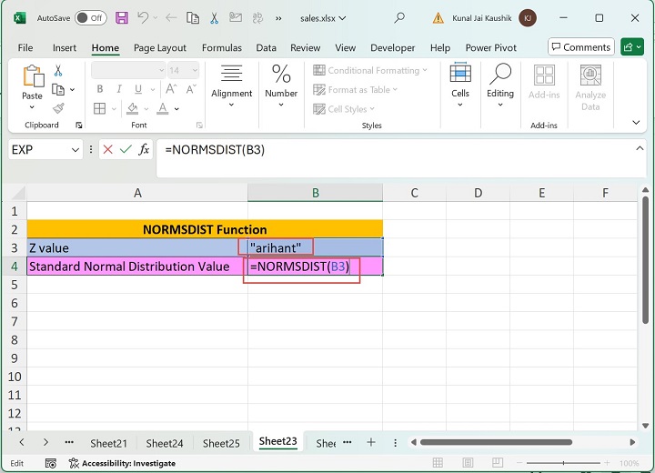Open the Conditional Formatting dropdown
The height and width of the screenshot is (473, 655).
click(370, 70)
